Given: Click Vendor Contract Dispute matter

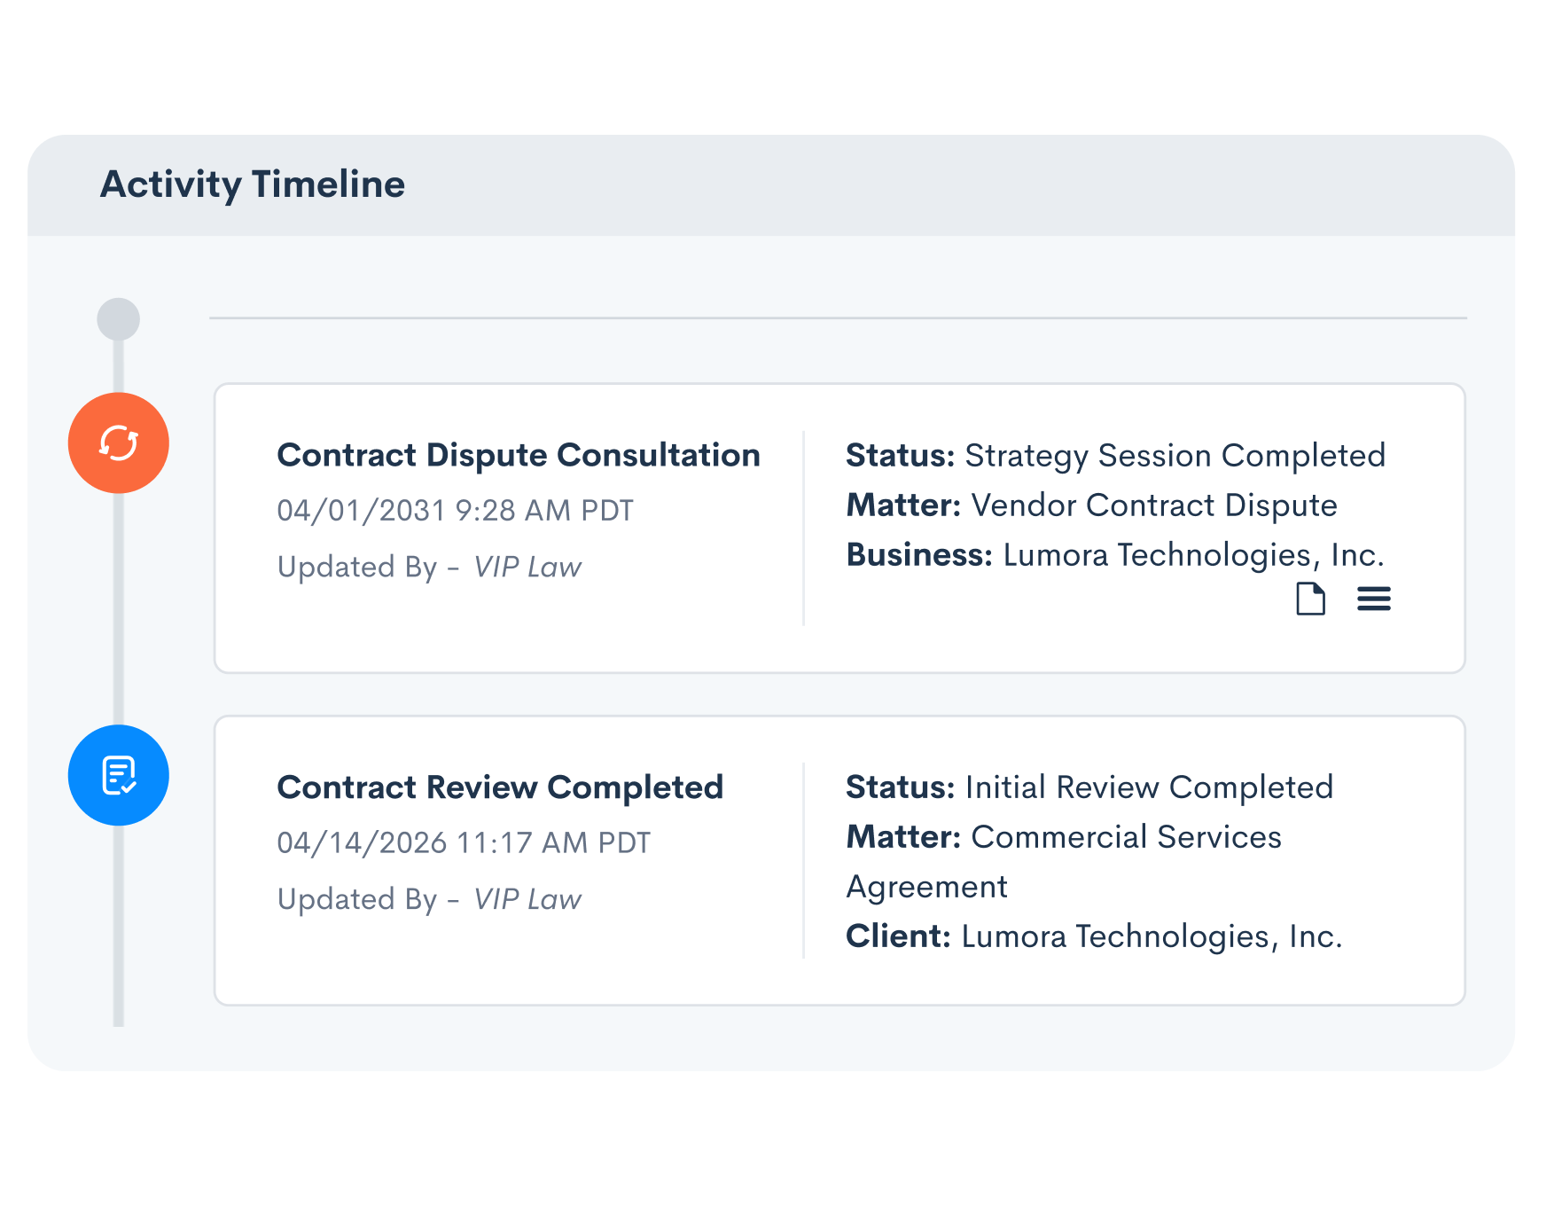Looking at the screenshot, I should coord(1154,505).
